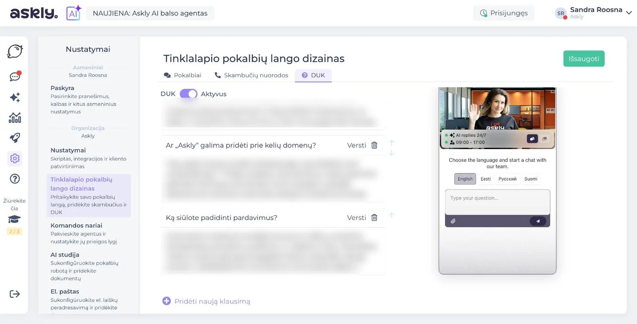The height and width of the screenshot is (324, 637).
Task: Delete the multiple domains question with trash icon
Action: point(374,145)
